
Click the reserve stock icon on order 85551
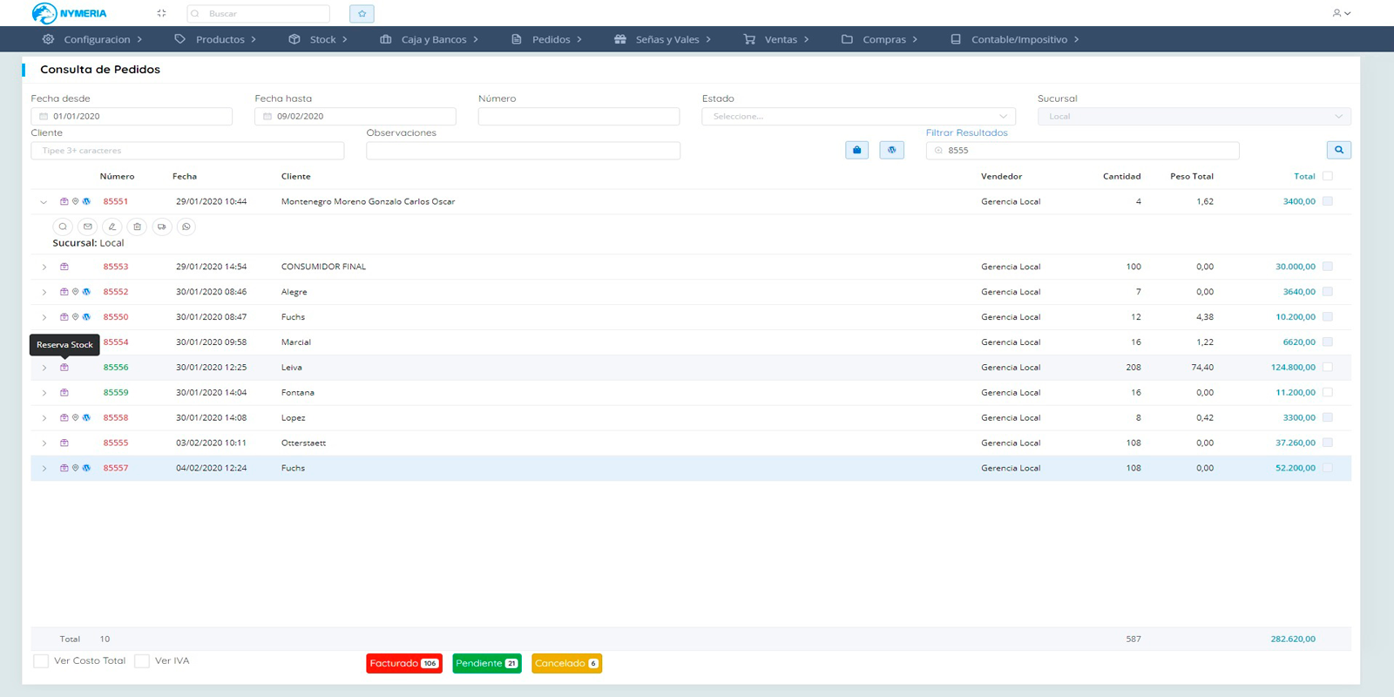click(x=64, y=201)
